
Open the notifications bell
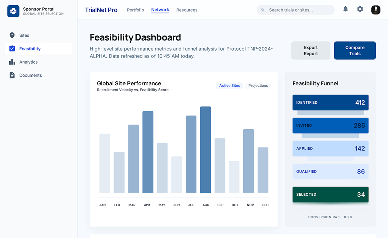[x=346, y=9]
